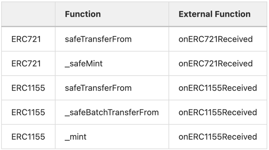Select onERC721Received in the _safeMint row
The image size is (269, 150).
tap(215, 64)
